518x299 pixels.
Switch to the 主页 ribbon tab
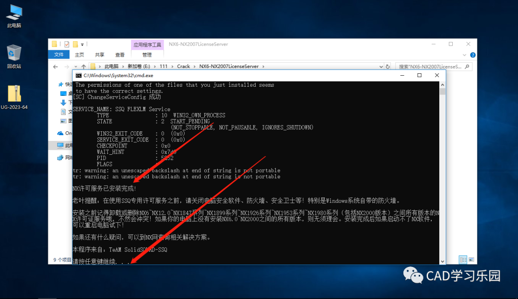[79, 55]
